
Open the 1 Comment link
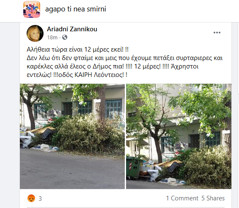(182, 198)
